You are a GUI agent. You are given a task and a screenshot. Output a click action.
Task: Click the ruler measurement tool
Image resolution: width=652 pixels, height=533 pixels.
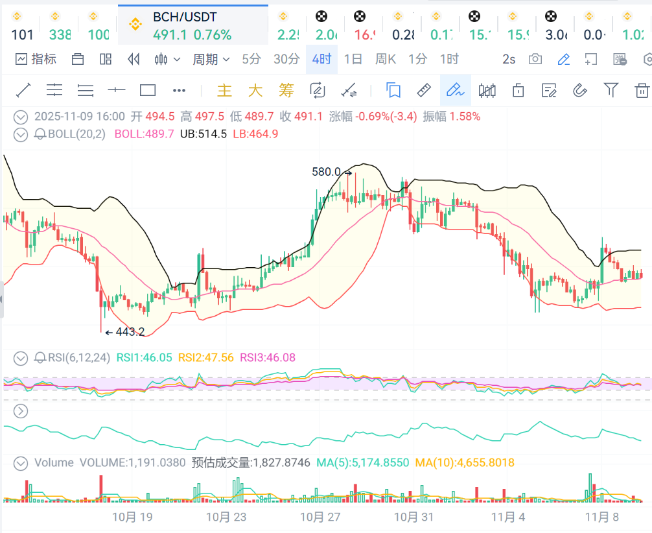click(424, 90)
